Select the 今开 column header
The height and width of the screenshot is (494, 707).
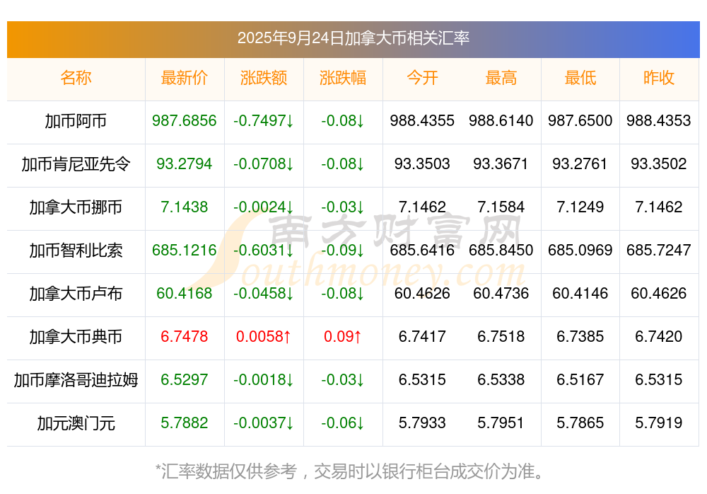(x=422, y=78)
